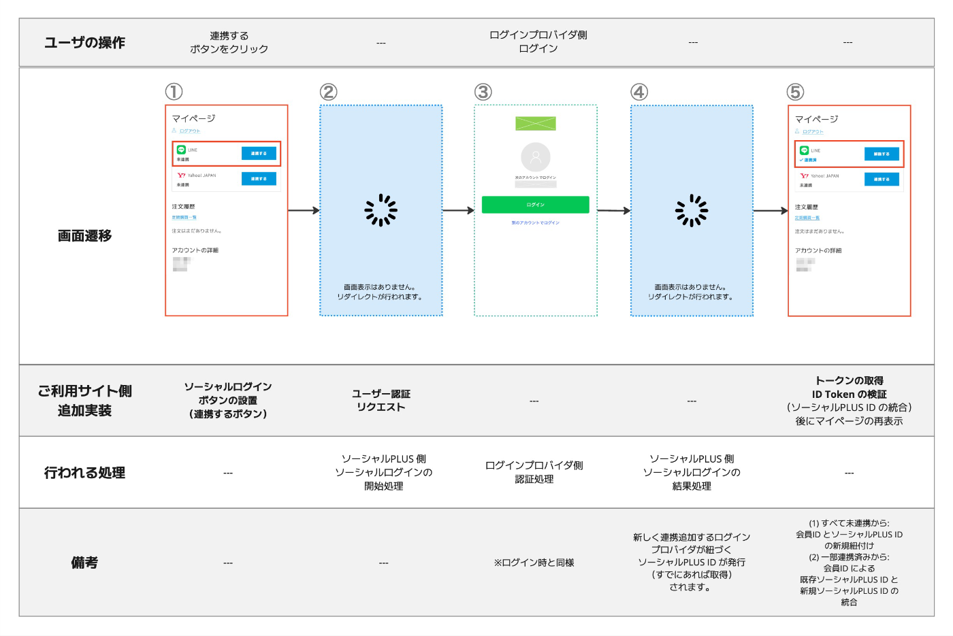Screen dimensions: 953x636
Task: Click the green placeholder logo on login screen
Action: pyautogui.click(x=536, y=123)
